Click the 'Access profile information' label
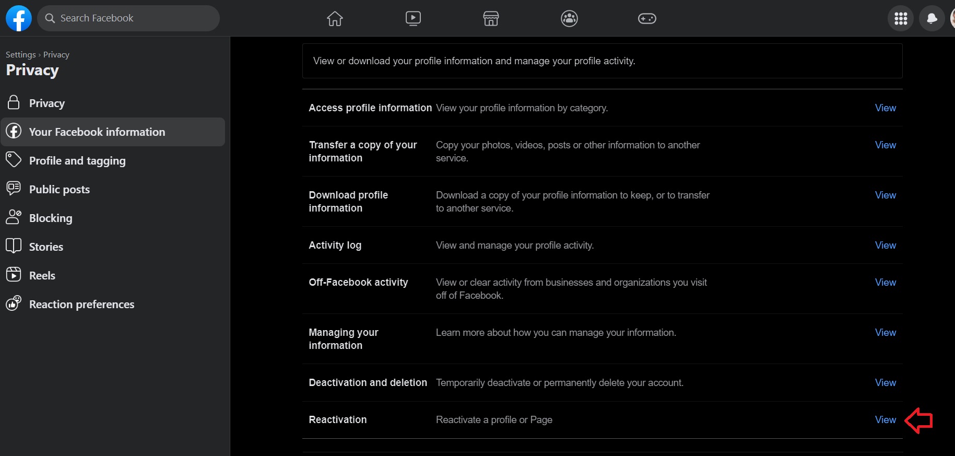The image size is (955, 456). 370,108
